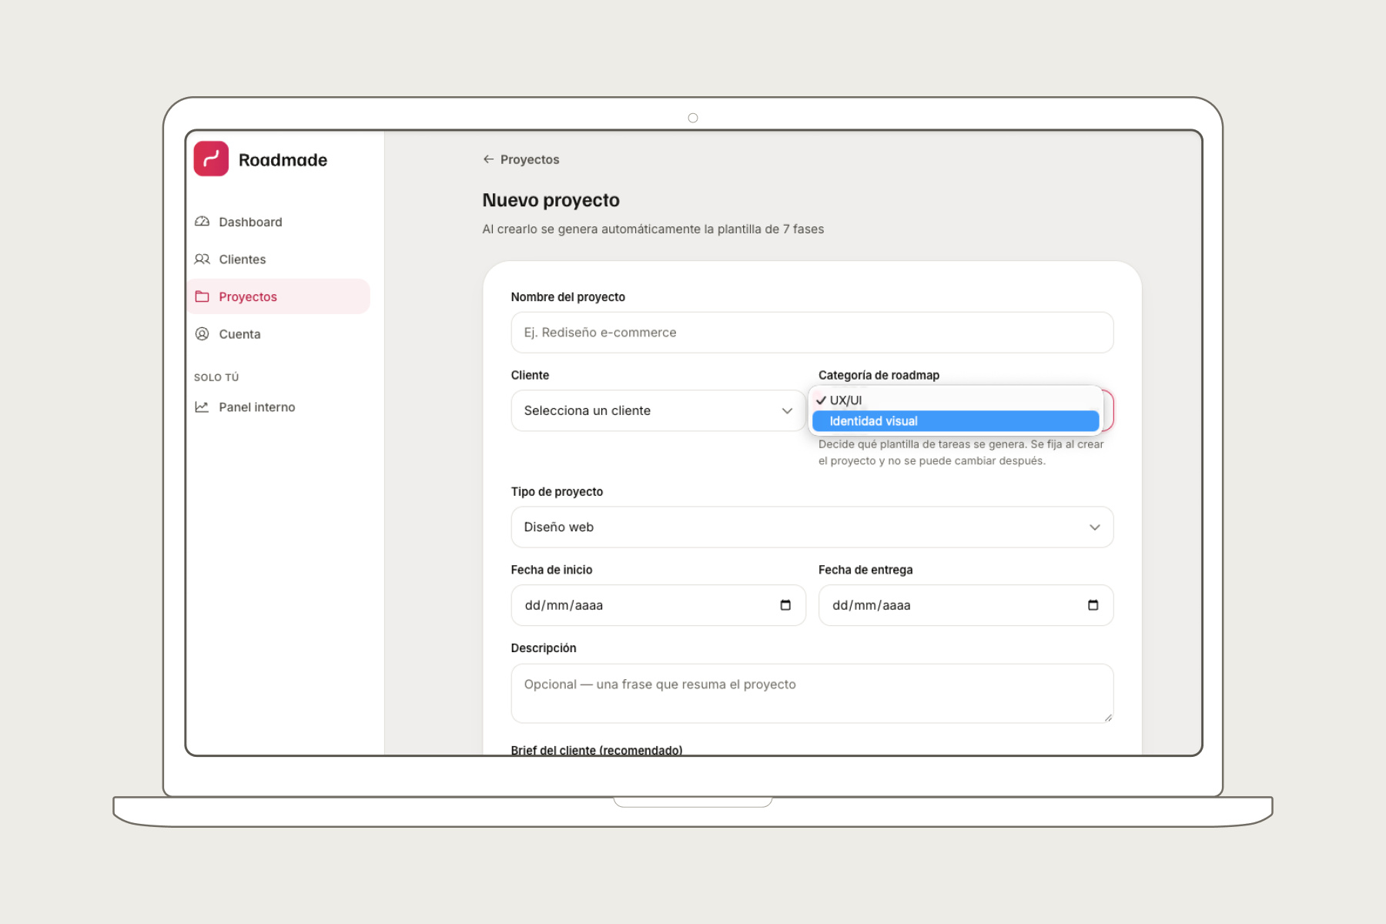Click the Proyectos folder icon

coord(203,296)
